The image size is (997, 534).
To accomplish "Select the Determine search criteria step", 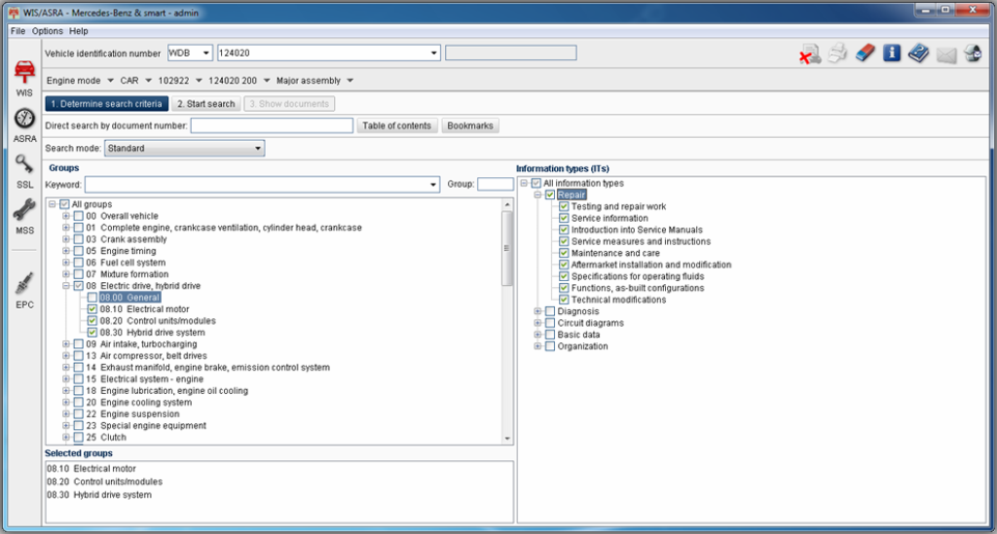I will pyautogui.click(x=107, y=103).
